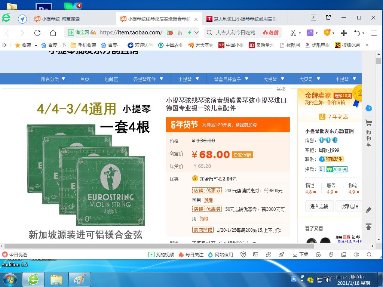383x287 pixels.
Task: Click the 和我联系 contact button
Action: click(x=331, y=159)
